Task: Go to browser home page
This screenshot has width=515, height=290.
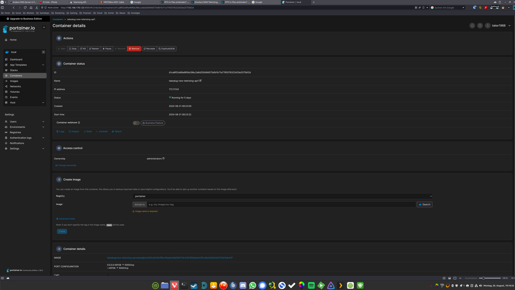Action: click(31, 8)
